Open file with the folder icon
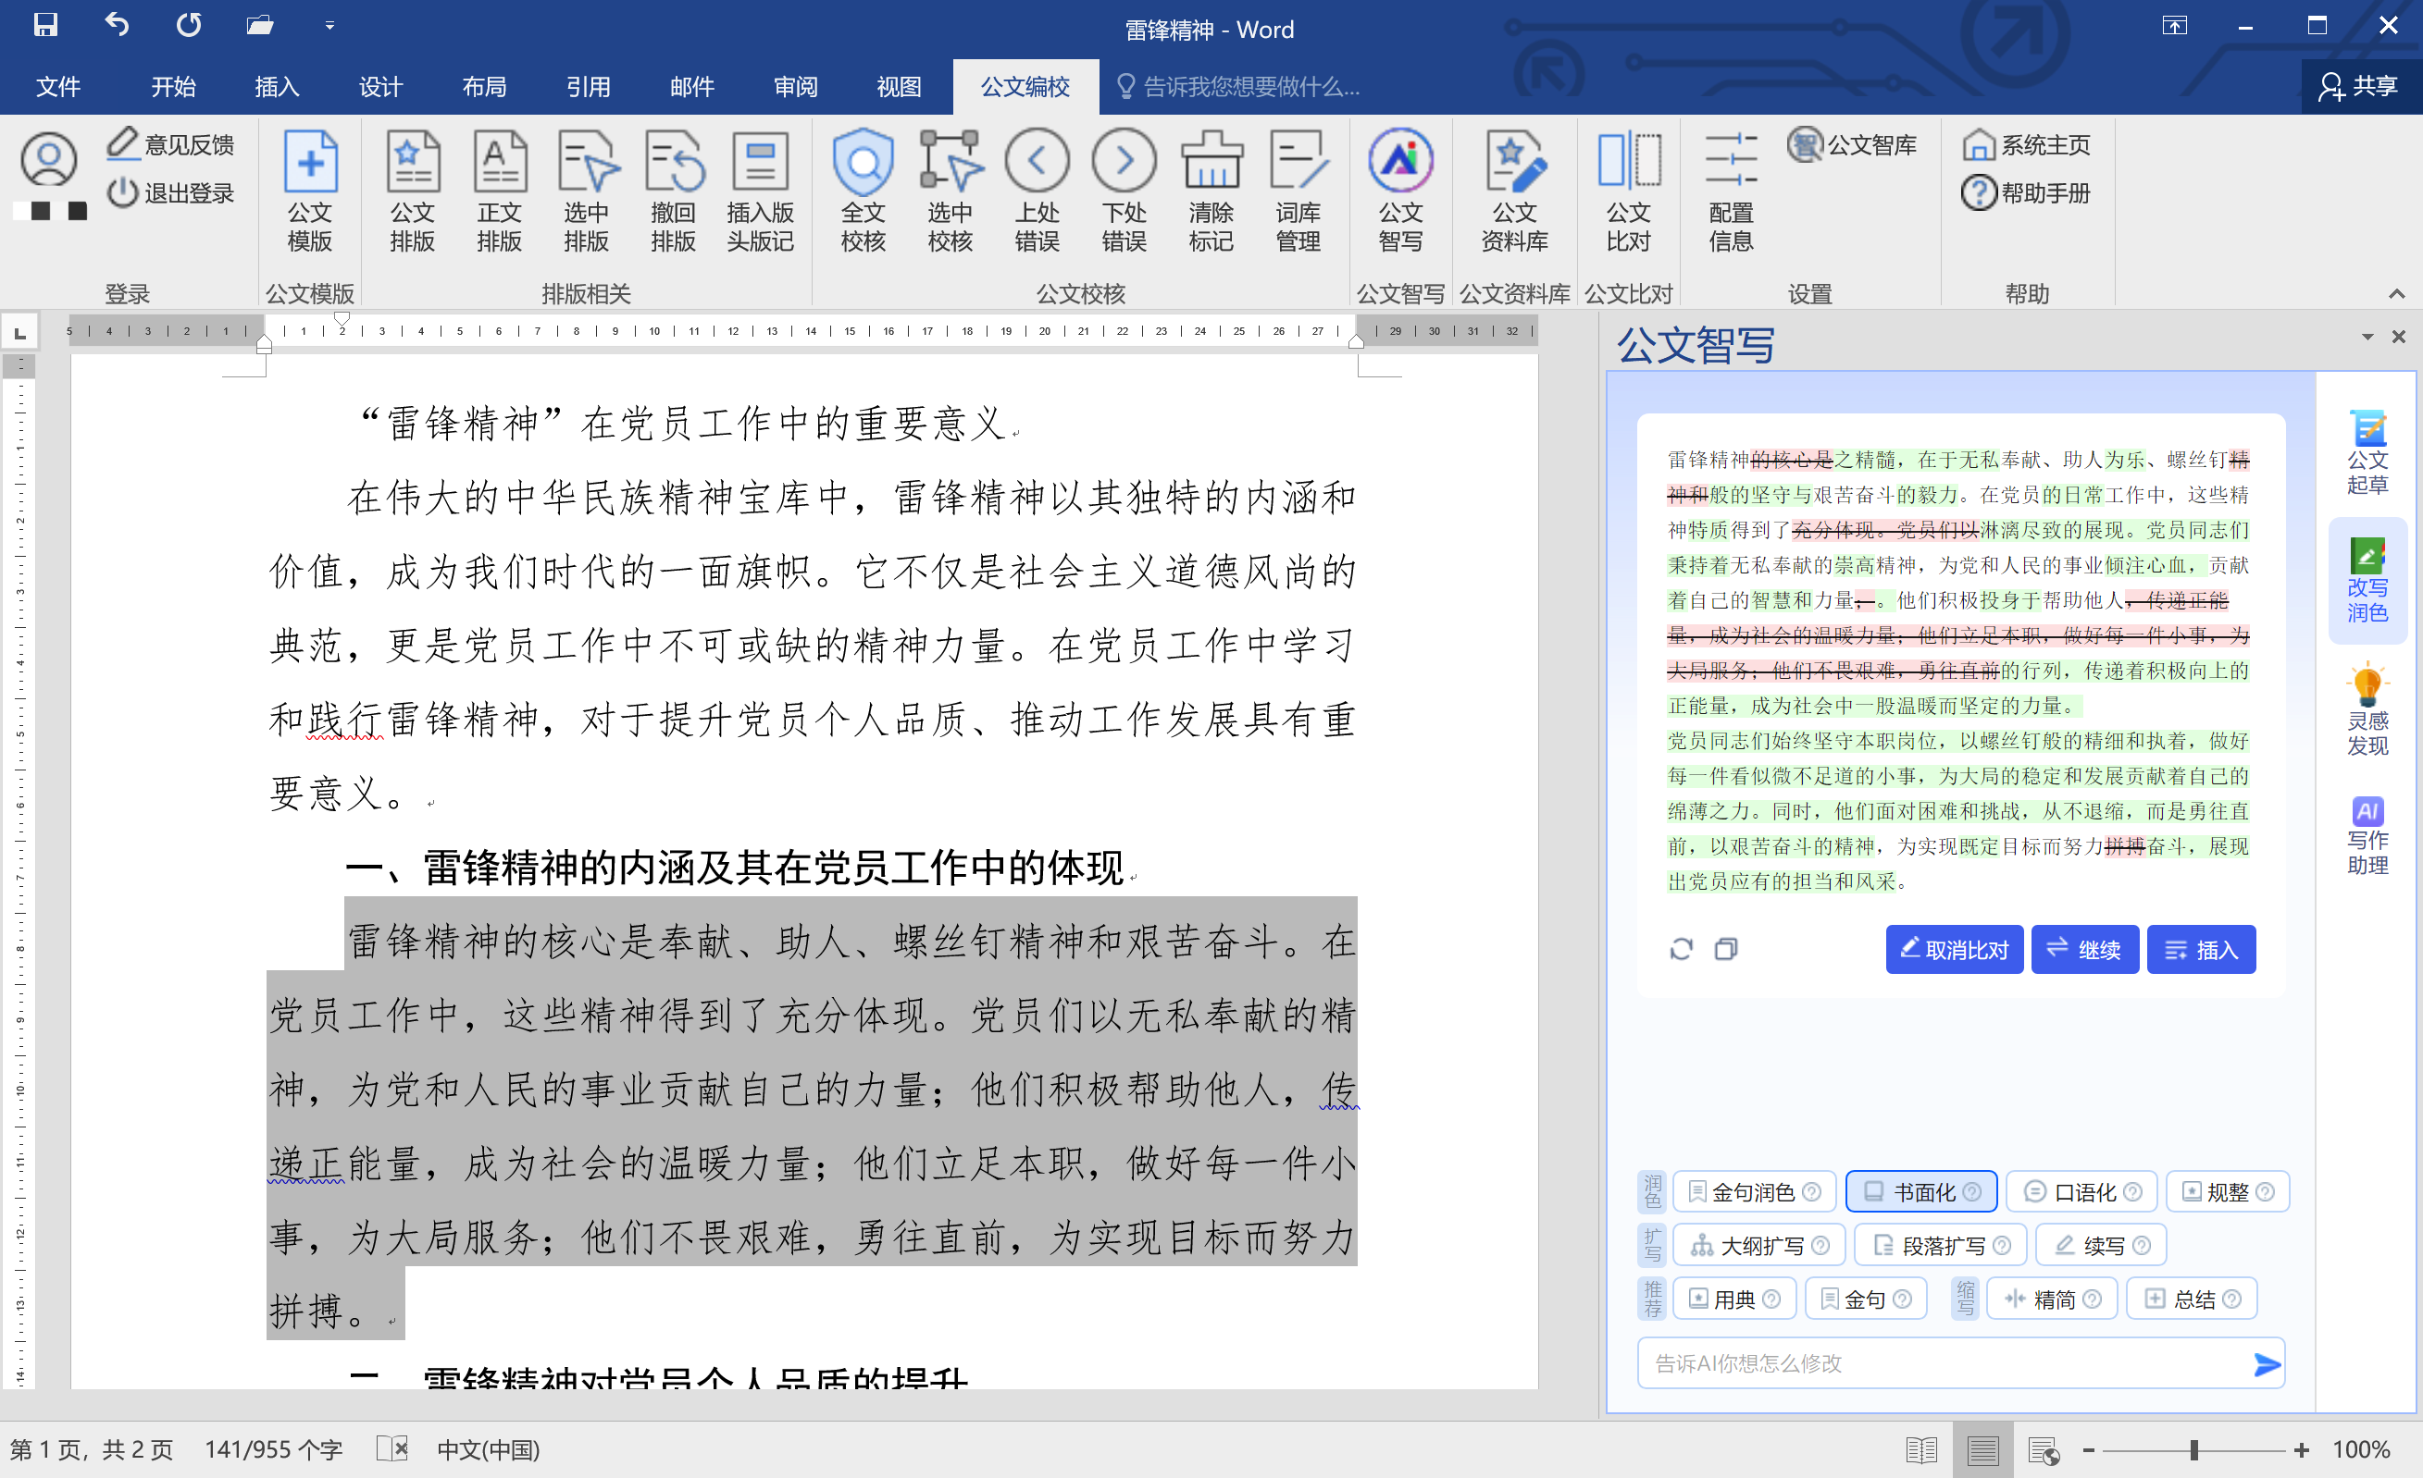 [259, 25]
